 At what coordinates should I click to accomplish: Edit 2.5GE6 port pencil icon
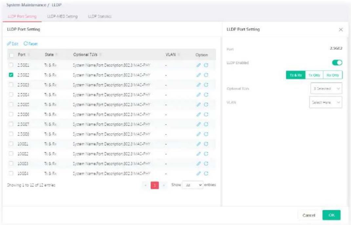point(198,114)
